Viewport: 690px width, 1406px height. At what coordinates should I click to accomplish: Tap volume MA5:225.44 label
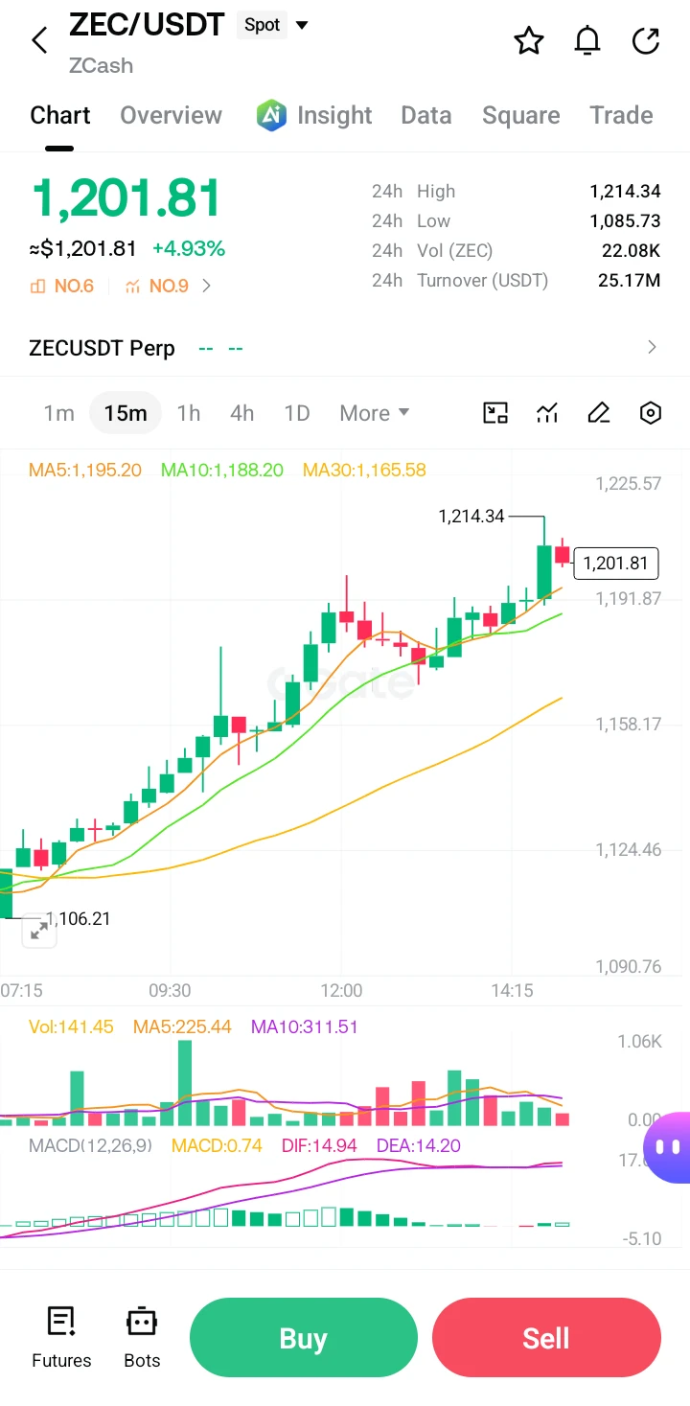[x=182, y=1026]
